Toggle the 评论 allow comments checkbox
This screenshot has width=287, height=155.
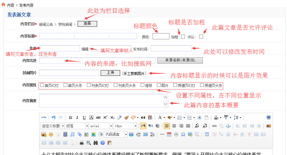point(201,36)
